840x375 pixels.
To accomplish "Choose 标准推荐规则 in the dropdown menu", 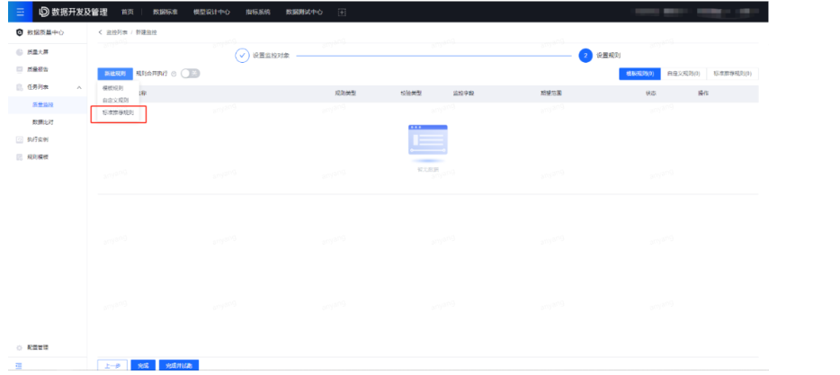I will (119, 113).
